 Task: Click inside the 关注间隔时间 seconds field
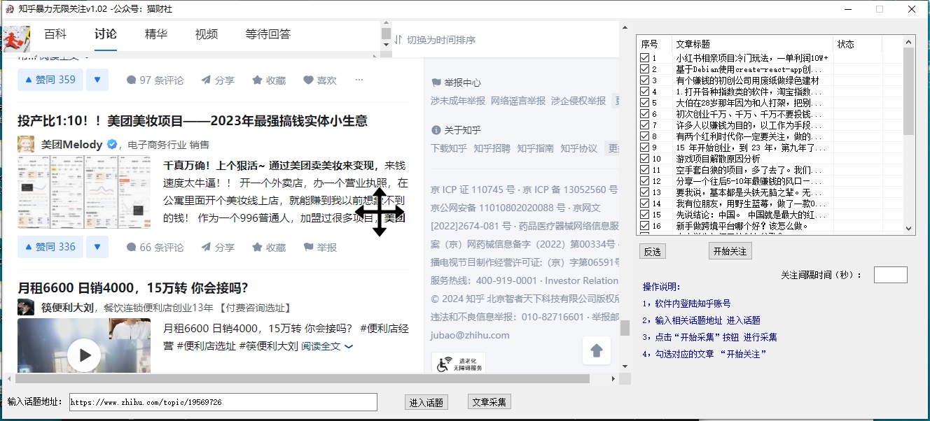click(x=890, y=274)
